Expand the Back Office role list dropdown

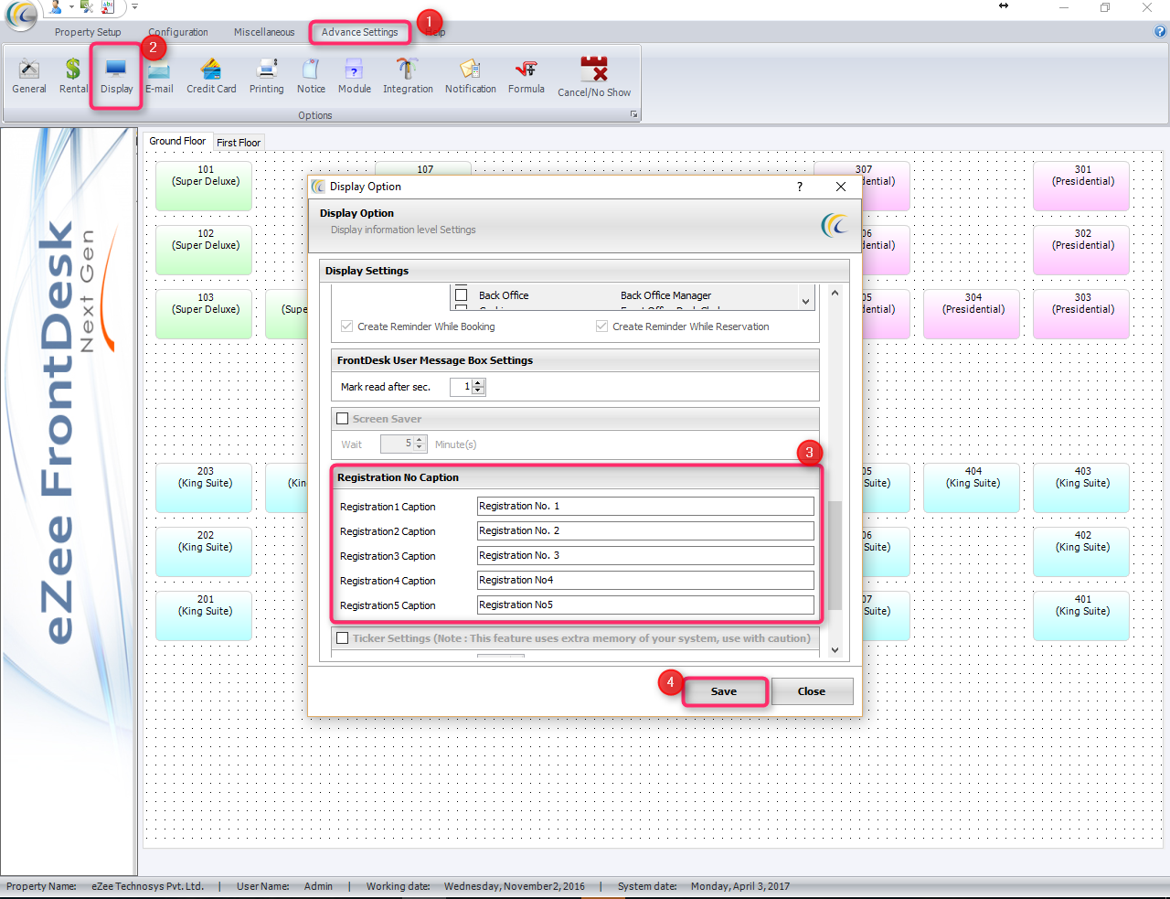(805, 300)
